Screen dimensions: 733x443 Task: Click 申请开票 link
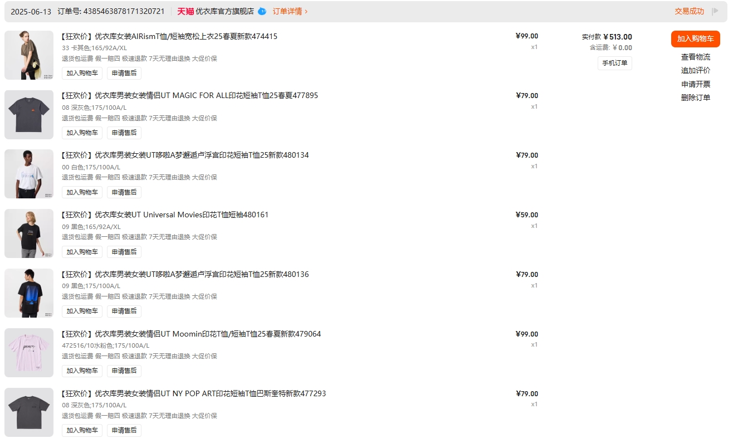tap(695, 84)
